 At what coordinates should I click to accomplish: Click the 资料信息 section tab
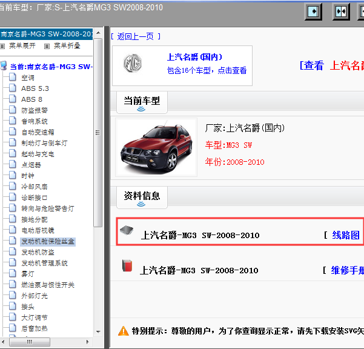pyautogui.click(x=142, y=198)
